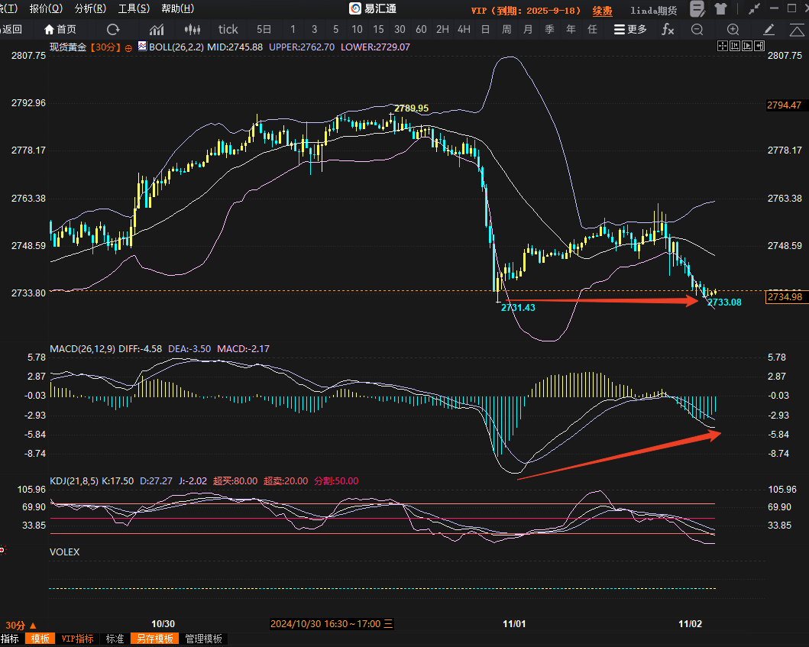Open the skin shirt icon at top
This screenshot has height=647, width=809.
tap(720, 9)
